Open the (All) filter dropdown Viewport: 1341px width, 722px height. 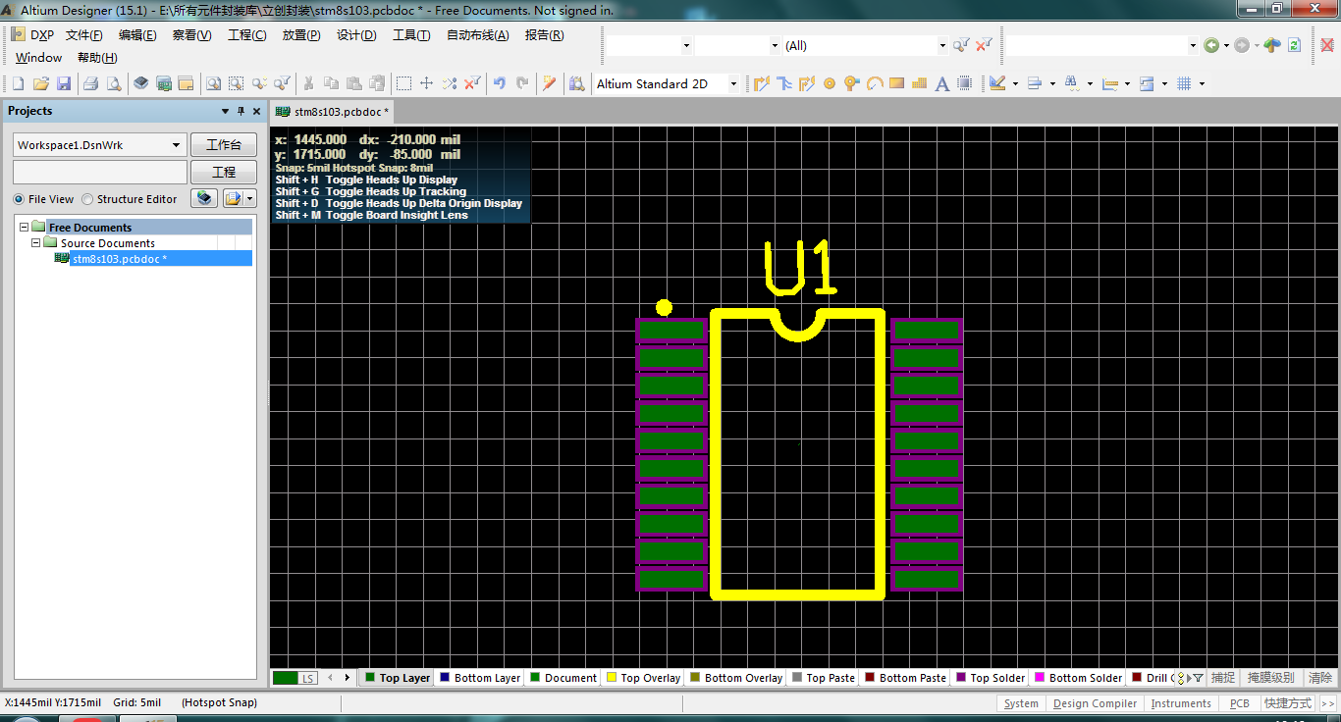tap(942, 45)
